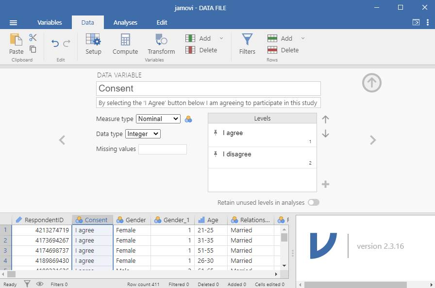Delete the selected rows

pyautogui.click(x=283, y=50)
